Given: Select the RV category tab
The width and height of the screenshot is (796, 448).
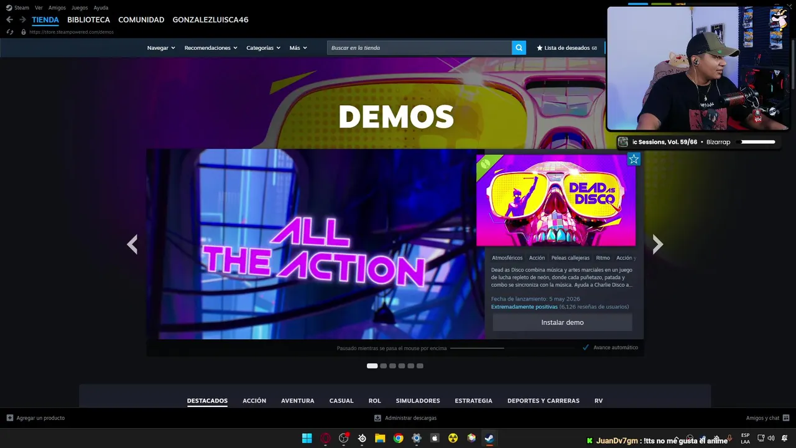Looking at the screenshot, I should tap(598, 401).
